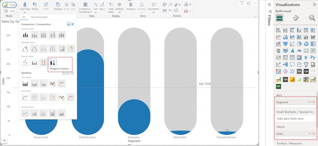Viewport: 318px width, 146px height.
Task: Switch to the Recommended tab
Action: click(x=39, y=17)
